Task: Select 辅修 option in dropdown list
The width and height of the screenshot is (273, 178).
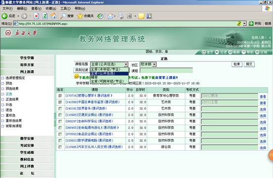Action: (109, 77)
